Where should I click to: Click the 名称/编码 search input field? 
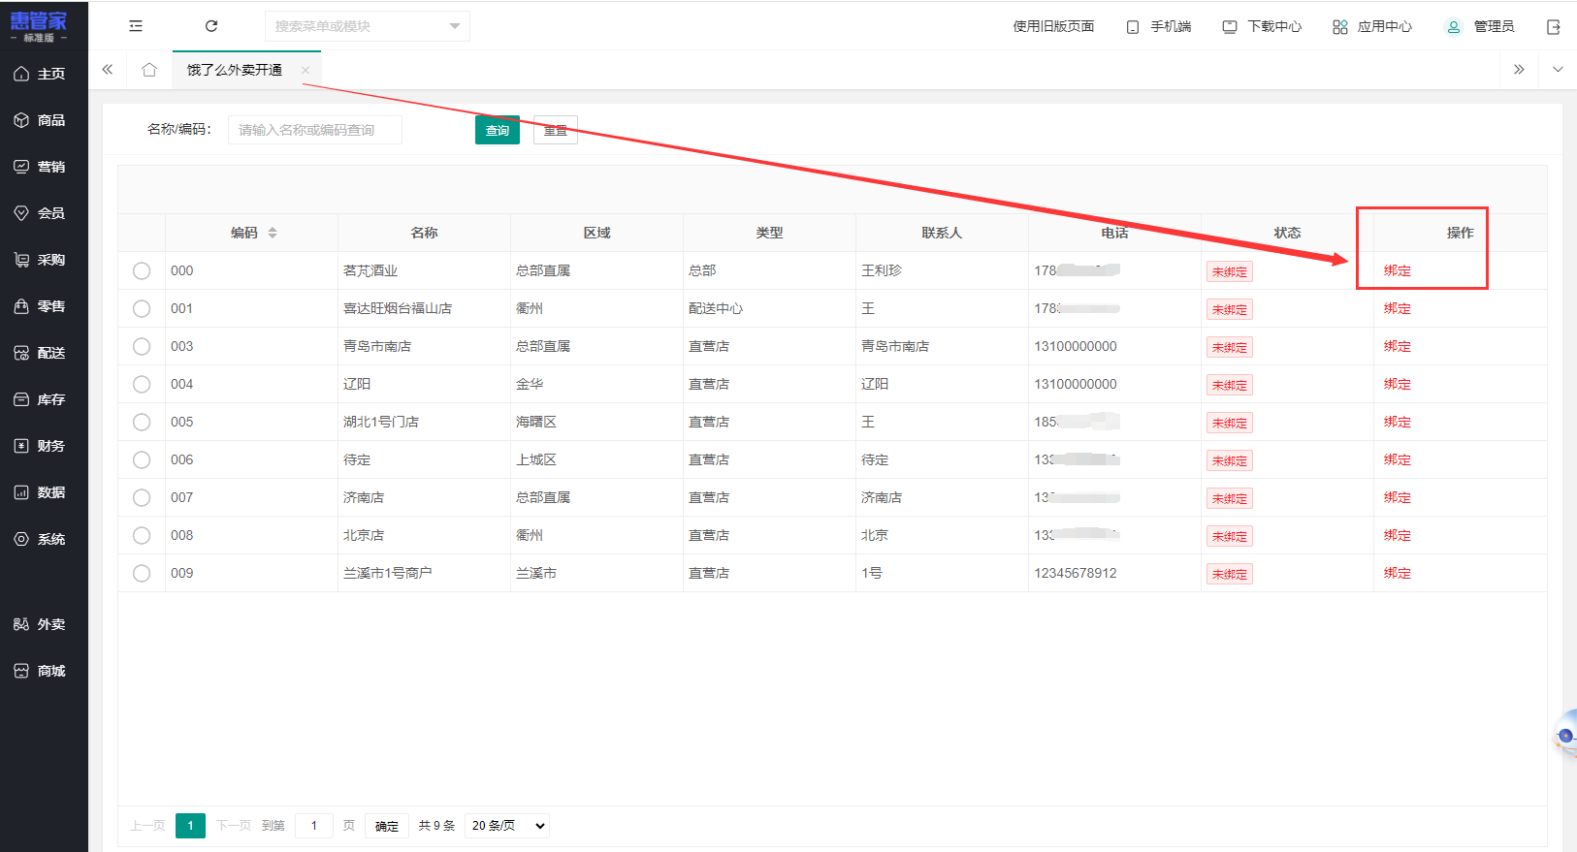pyautogui.click(x=315, y=130)
